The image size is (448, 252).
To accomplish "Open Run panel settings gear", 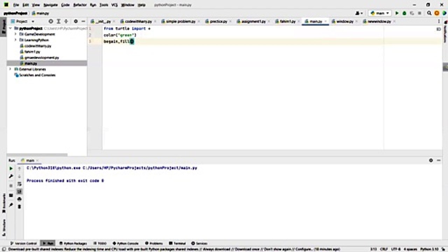I will (x=430, y=160).
